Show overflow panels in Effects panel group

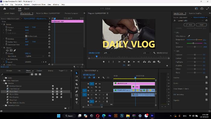point(71,71)
